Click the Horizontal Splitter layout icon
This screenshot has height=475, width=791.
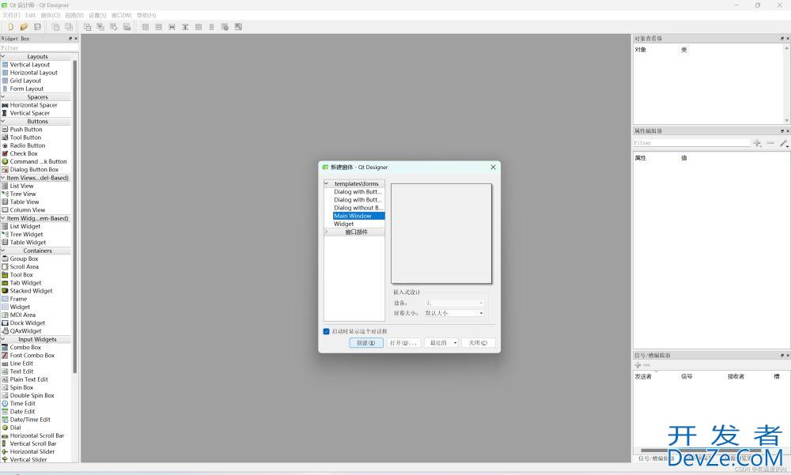coord(172,27)
